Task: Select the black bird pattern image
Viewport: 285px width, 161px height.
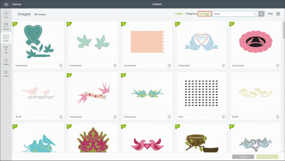Action: point(201,93)
